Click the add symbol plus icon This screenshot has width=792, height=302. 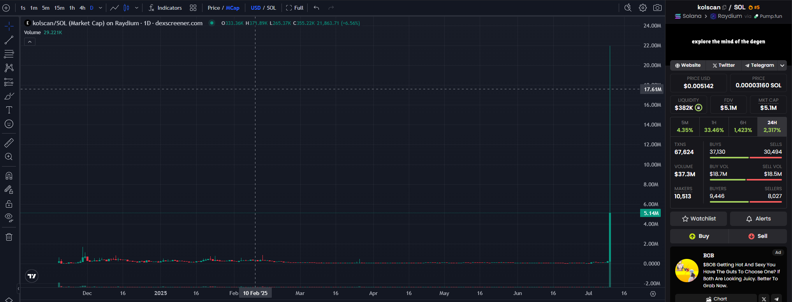tap(6, 8)
